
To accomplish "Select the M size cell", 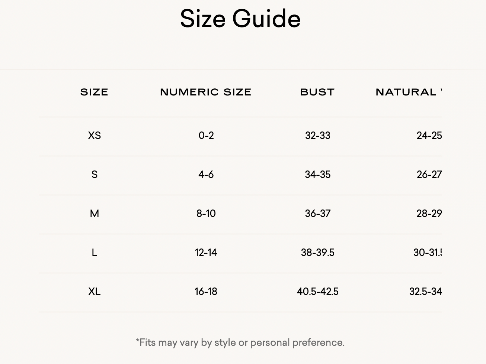I will [95, 214].
